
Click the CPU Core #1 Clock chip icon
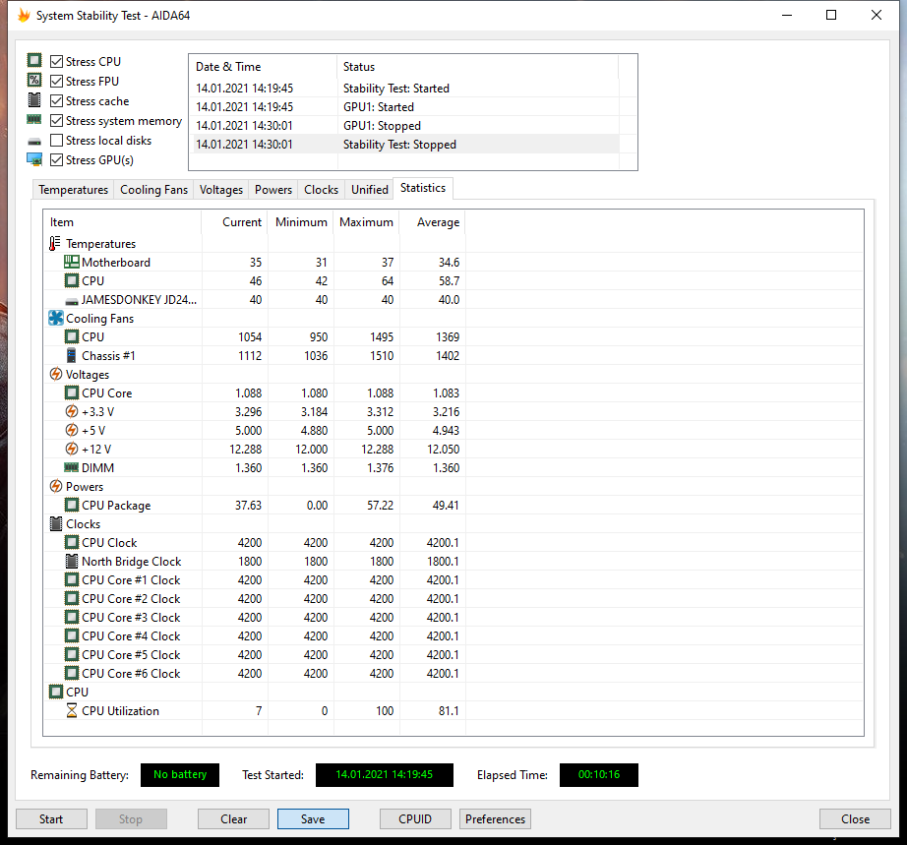pyautogui.click(x=71, y=579)
